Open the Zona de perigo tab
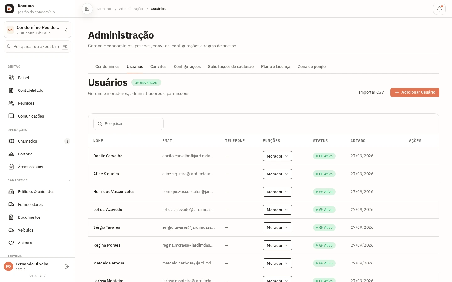Viewport: 452px width, 282px height. pyautogui.click(x=312, y=67)
